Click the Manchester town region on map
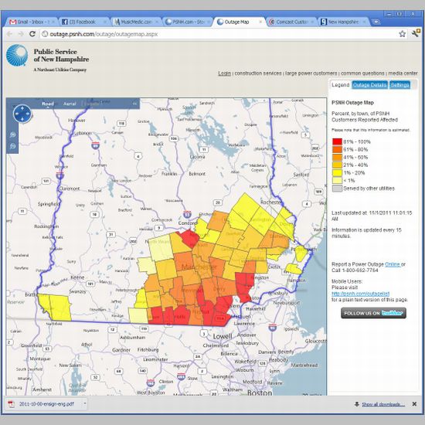The height and width of the screenshot is (425, 425). (199, 267)
